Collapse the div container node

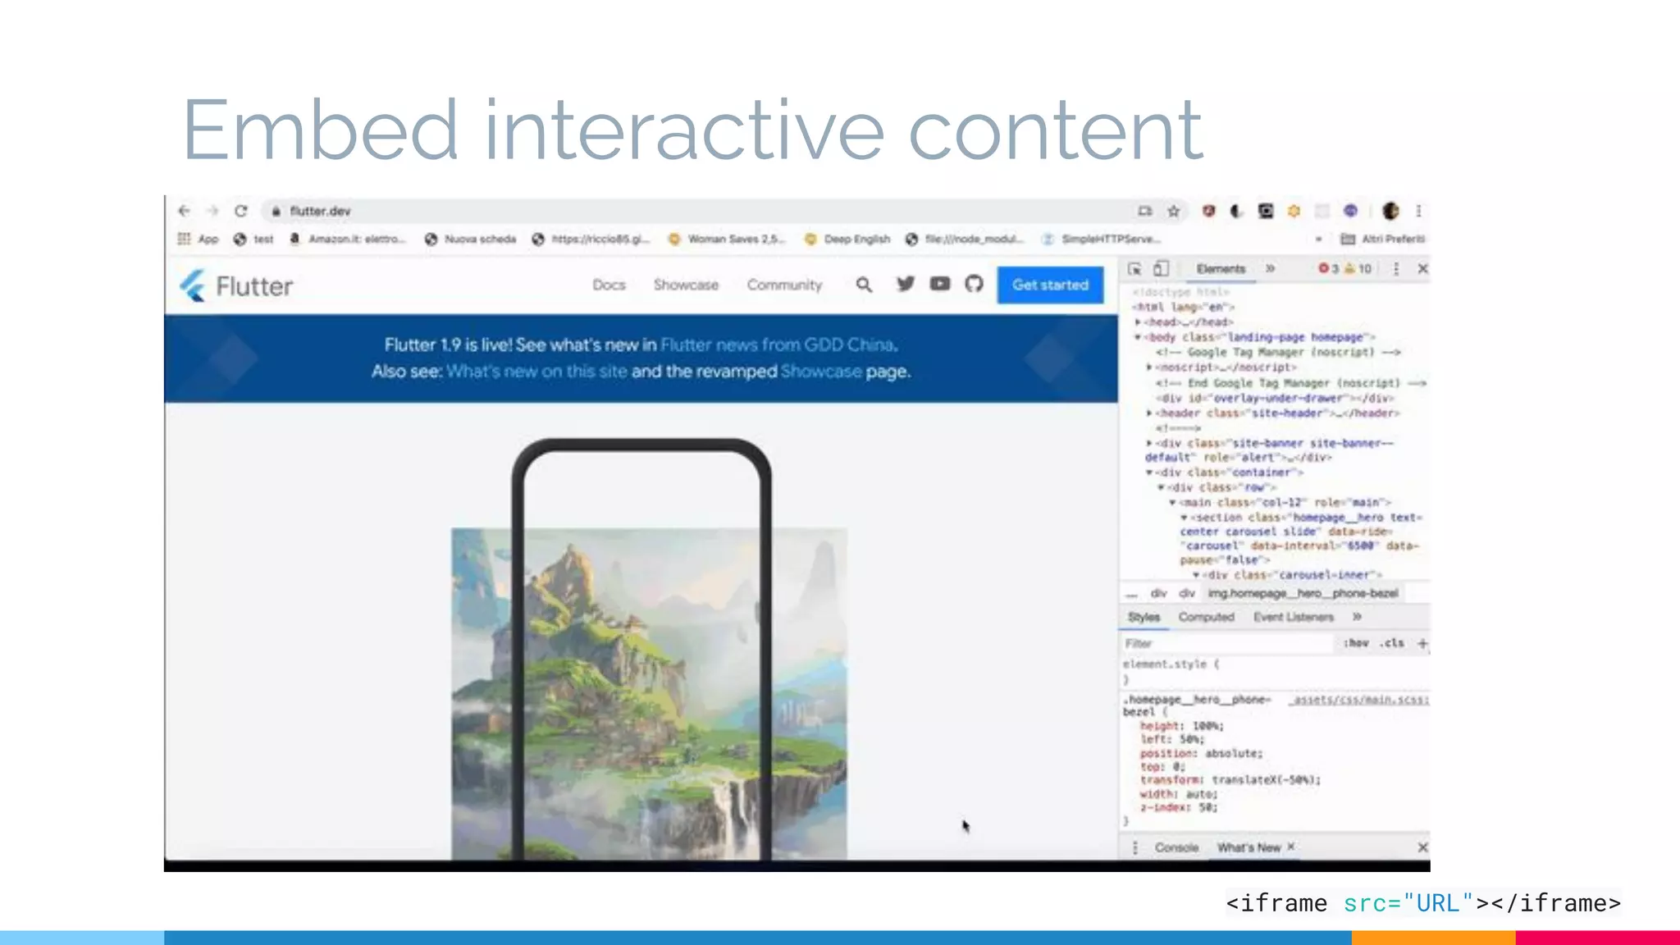point(1149,472)
